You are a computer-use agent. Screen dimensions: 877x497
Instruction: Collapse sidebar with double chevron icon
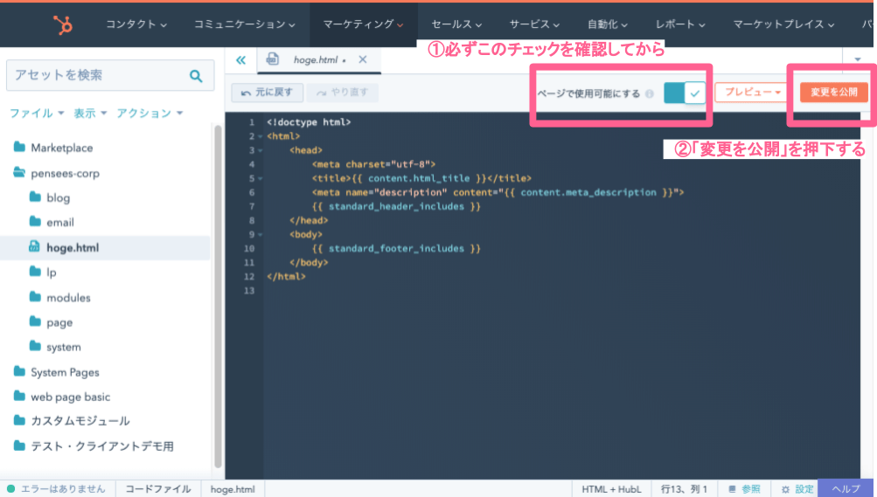(240, 59)
